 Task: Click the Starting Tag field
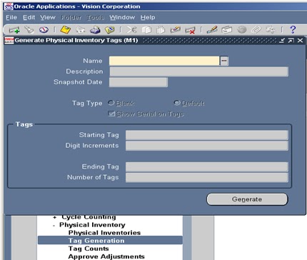[x=207, y=135]
